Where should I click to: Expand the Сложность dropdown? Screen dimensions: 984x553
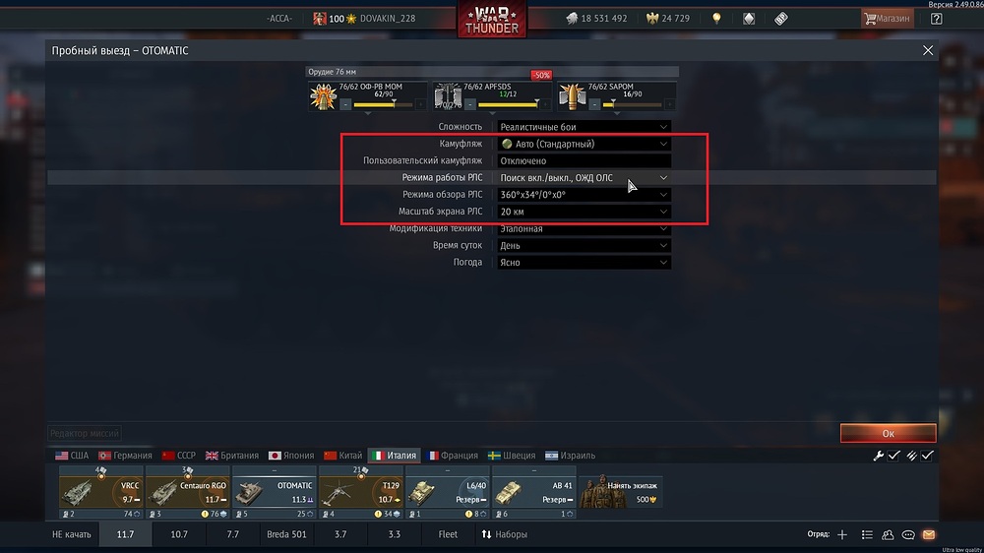584,127
